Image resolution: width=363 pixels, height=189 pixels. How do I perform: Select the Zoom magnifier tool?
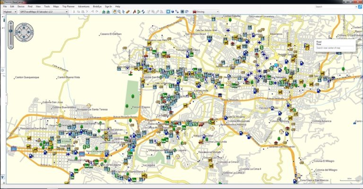[x=119, y=11]
